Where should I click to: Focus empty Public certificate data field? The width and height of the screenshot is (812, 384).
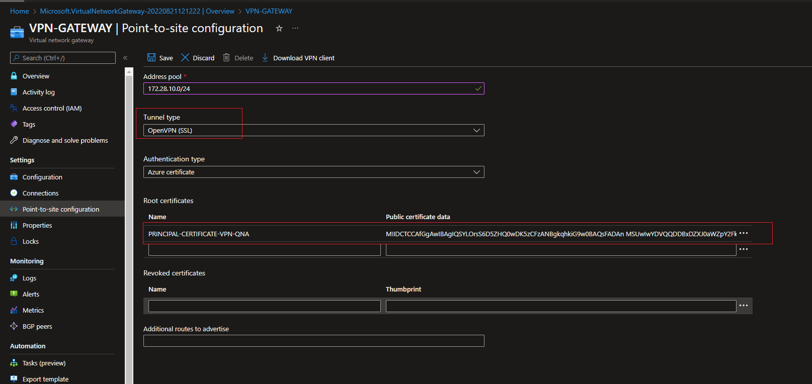pyautogui.click(x=561, y=250)
